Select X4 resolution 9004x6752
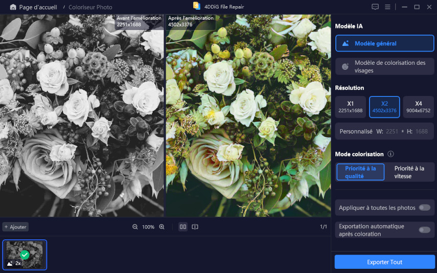This screenshot has height=273, width=437. click(418, 107)
